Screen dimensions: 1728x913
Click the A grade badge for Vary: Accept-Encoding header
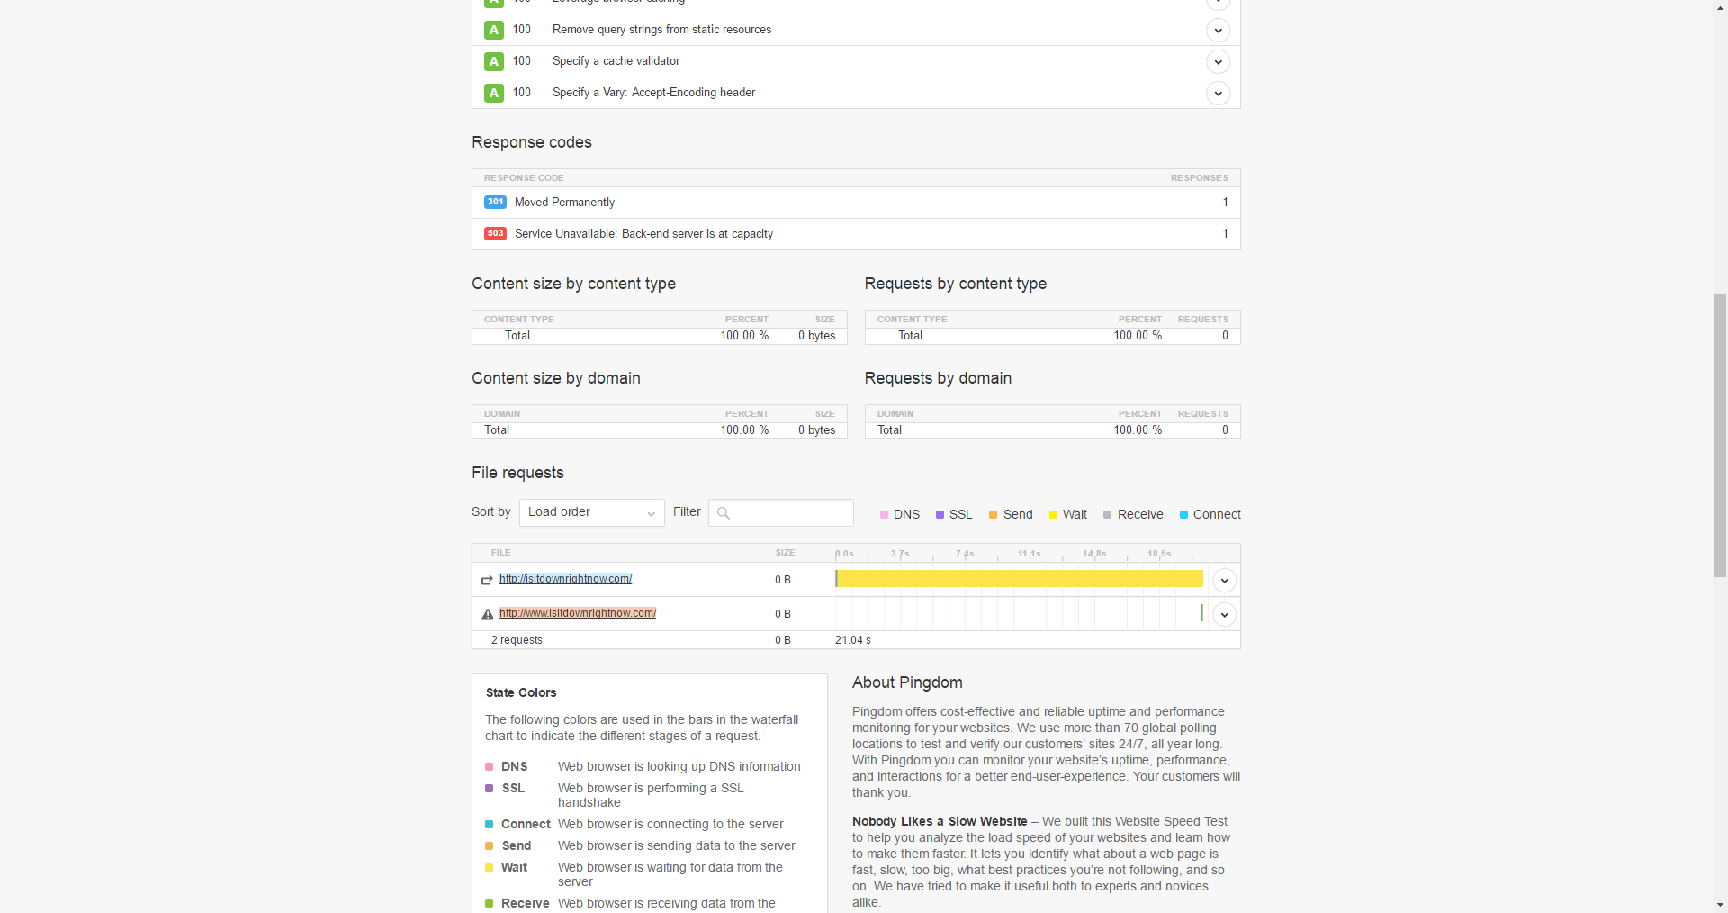pos(494,93)
